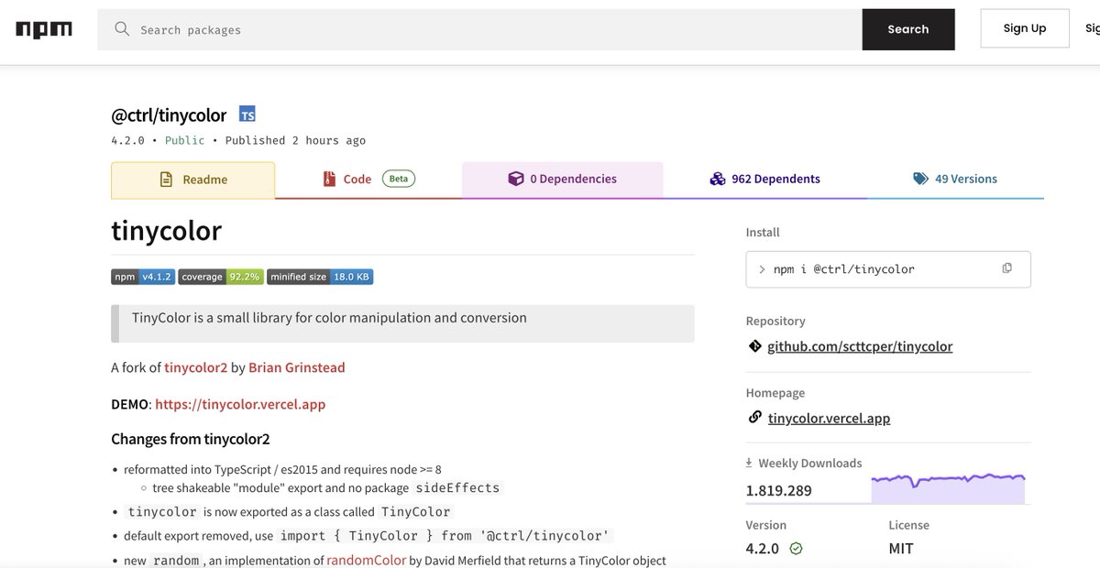The height and width of the screenshot is (568, 1100).
Task: Click the Search button
Action: click(x=908, y=29)
